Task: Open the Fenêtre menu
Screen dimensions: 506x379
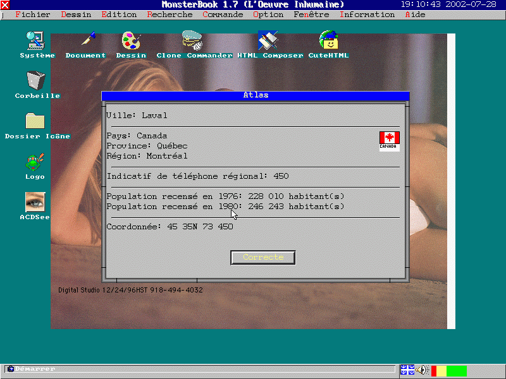Action: 311,15
